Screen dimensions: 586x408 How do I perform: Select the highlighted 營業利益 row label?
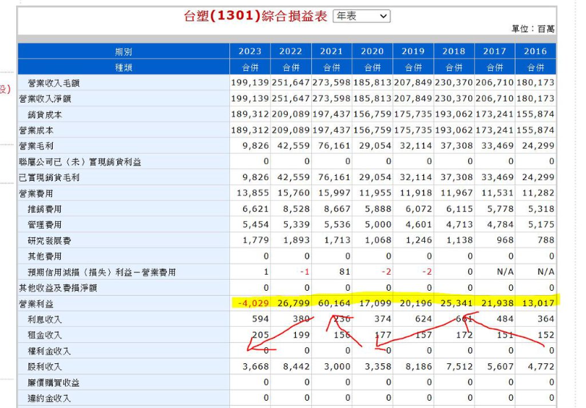point(36,303)
